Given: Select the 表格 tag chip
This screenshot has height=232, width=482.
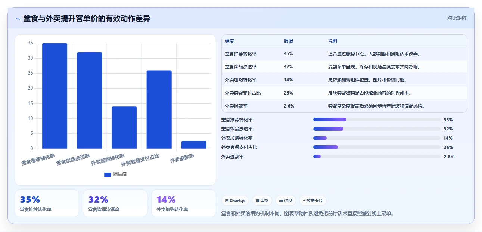Looking at the screenshot, I should click(x=262, y=201).
